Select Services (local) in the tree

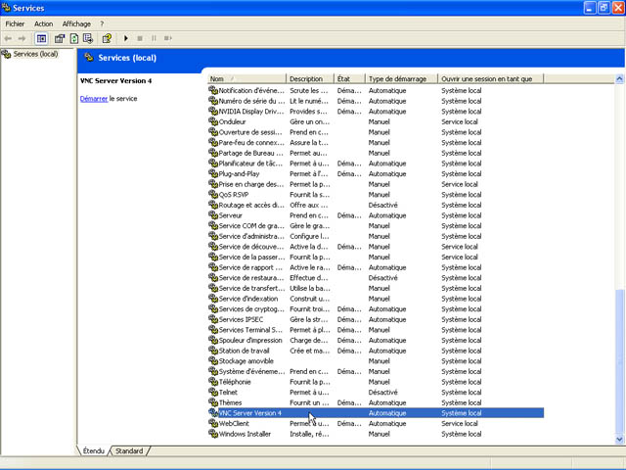[x=35, y=54]
